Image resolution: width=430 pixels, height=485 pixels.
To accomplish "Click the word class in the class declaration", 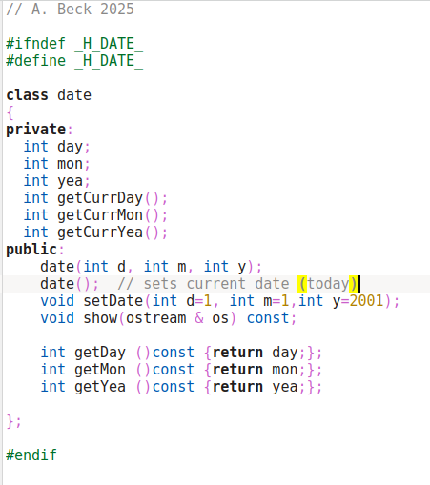I will [27, 95].
